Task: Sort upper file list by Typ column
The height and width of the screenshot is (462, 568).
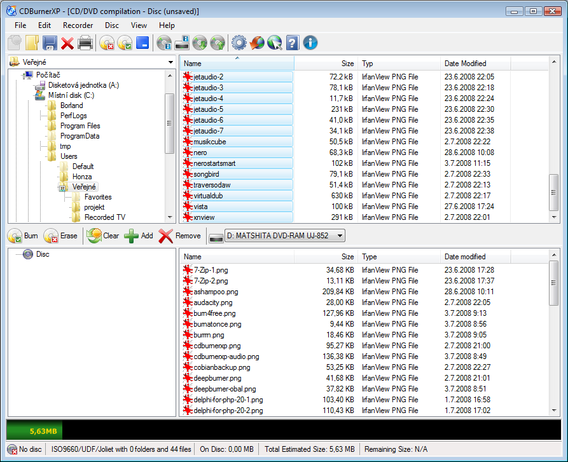Action: (399, 64)
